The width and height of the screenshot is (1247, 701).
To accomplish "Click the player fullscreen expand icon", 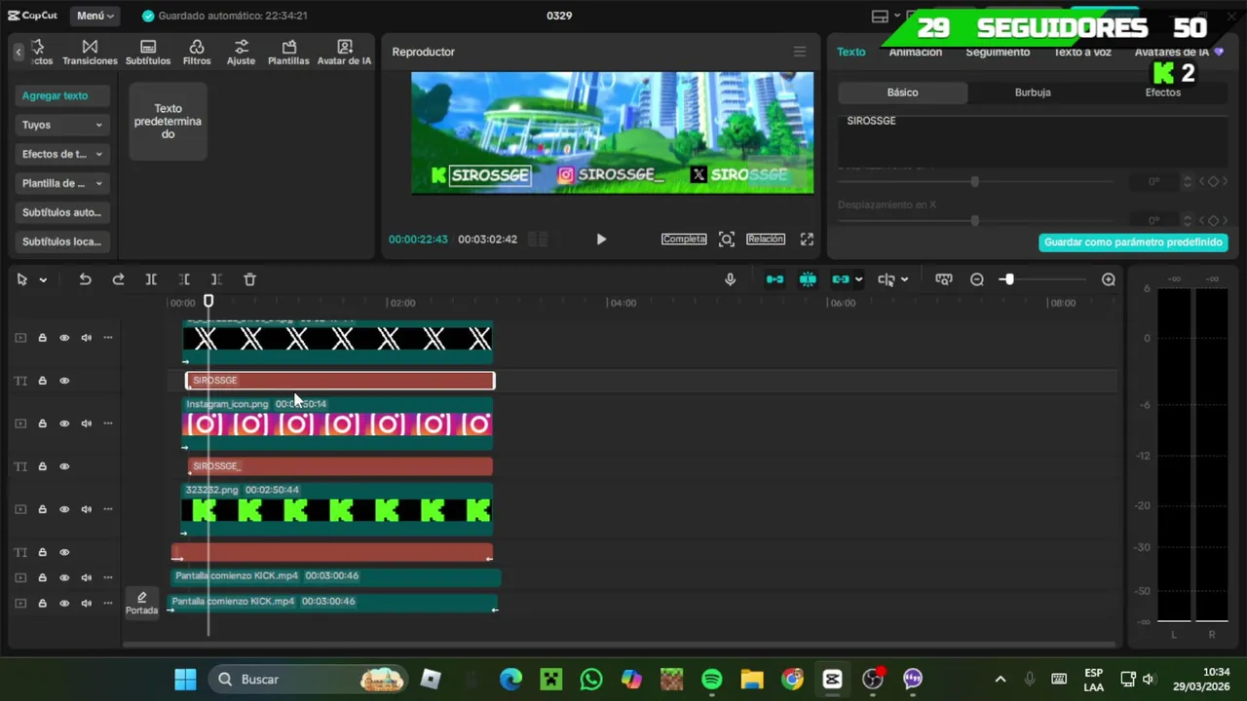I will click(807, 239).
